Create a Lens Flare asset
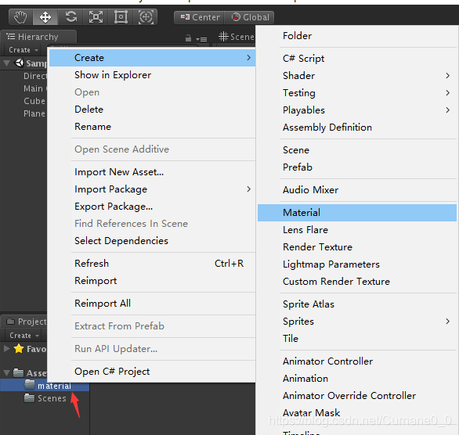Screen dimensions: 459x435 click(x=357, y=230)
